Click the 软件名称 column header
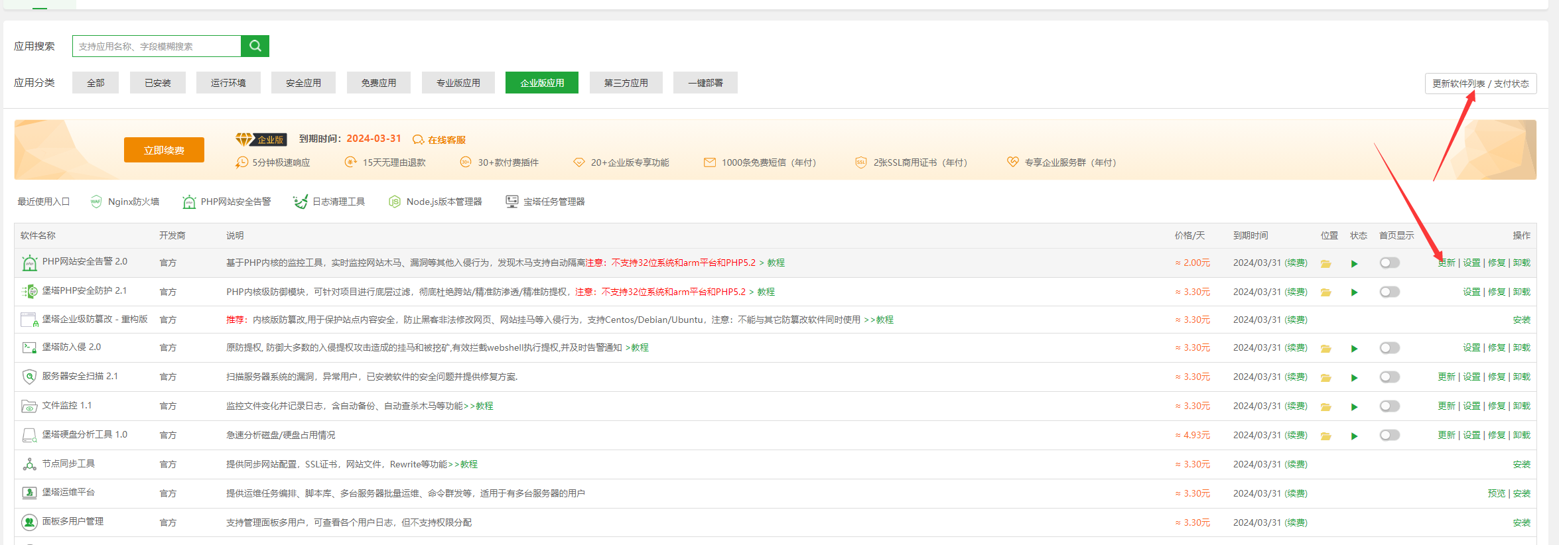1559x545 pixels. coord(38,236)
